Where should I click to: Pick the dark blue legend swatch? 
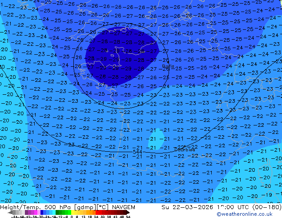pyautogui.click(x=42, y=212)
